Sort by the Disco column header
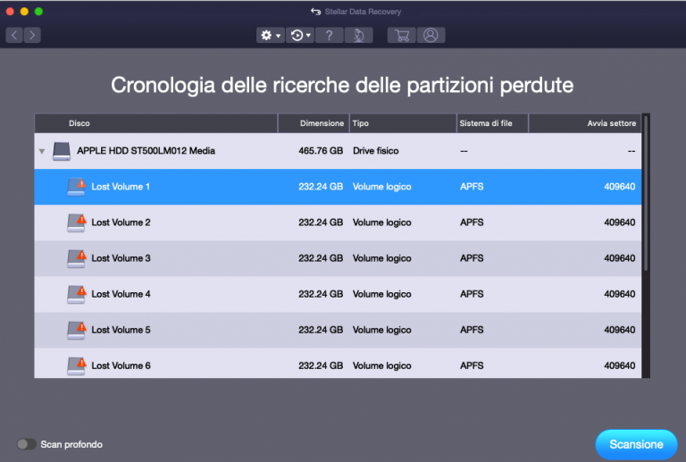This screenshot has width=686, height=462. coord(156,123)
